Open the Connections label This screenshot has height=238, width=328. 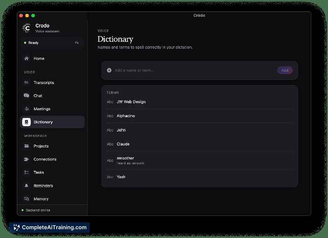click(x=45, y=159)
